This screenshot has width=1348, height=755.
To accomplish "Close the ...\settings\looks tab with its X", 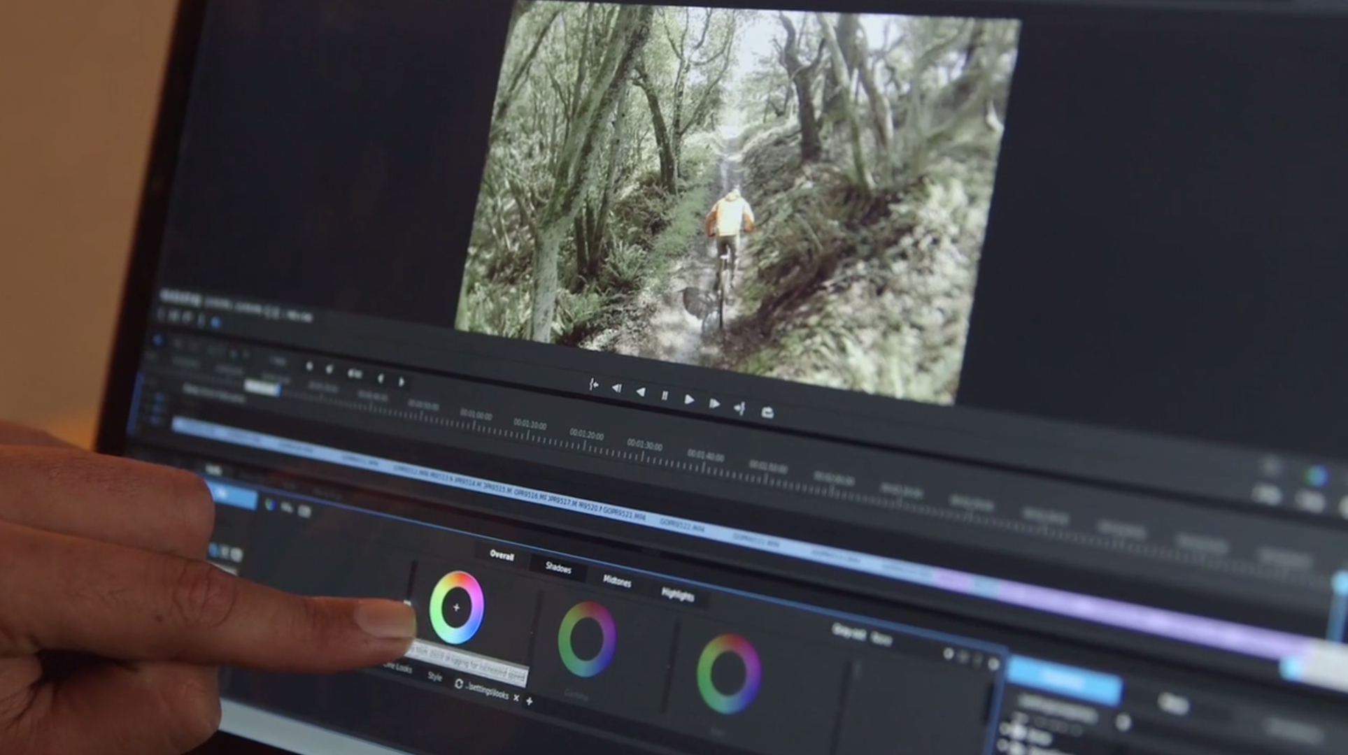I will click(516, 697).
